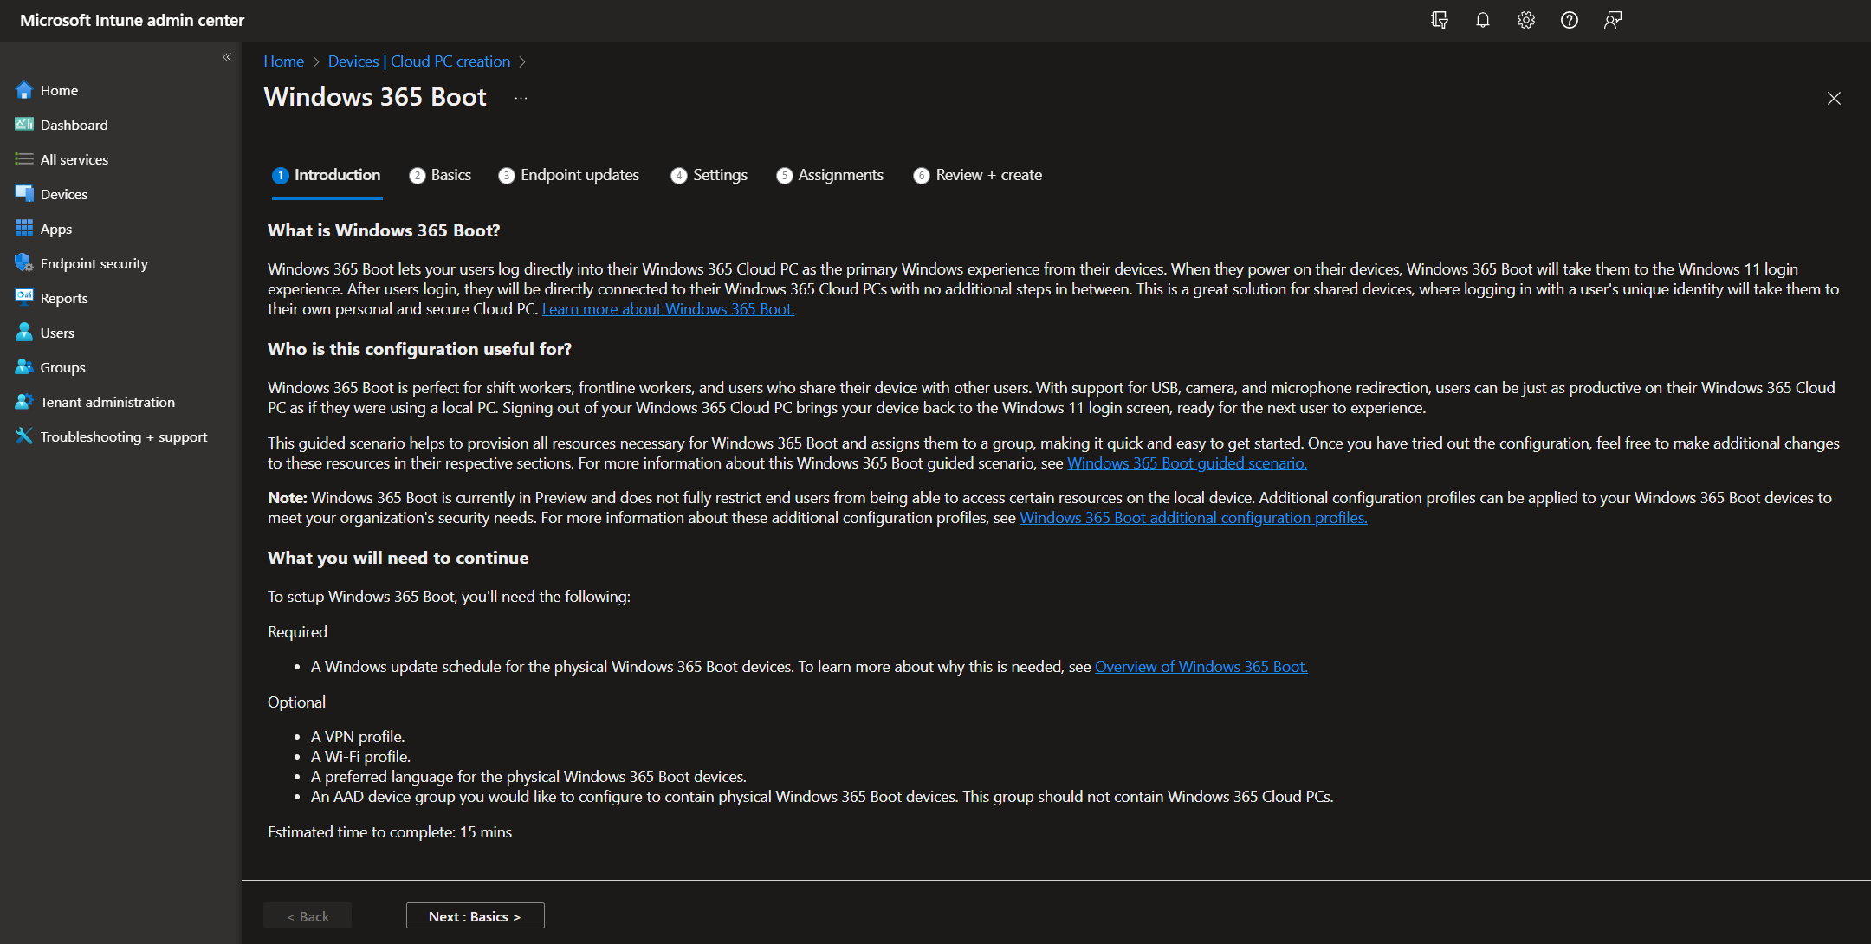1871x944 pixels.
Task: Go to Dashboard in sidebar
Action: (74, 125)
